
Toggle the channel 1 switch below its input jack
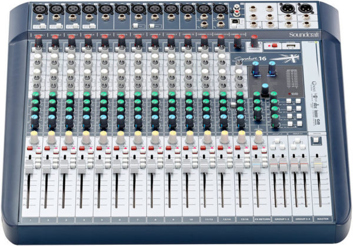pos(42,26)
